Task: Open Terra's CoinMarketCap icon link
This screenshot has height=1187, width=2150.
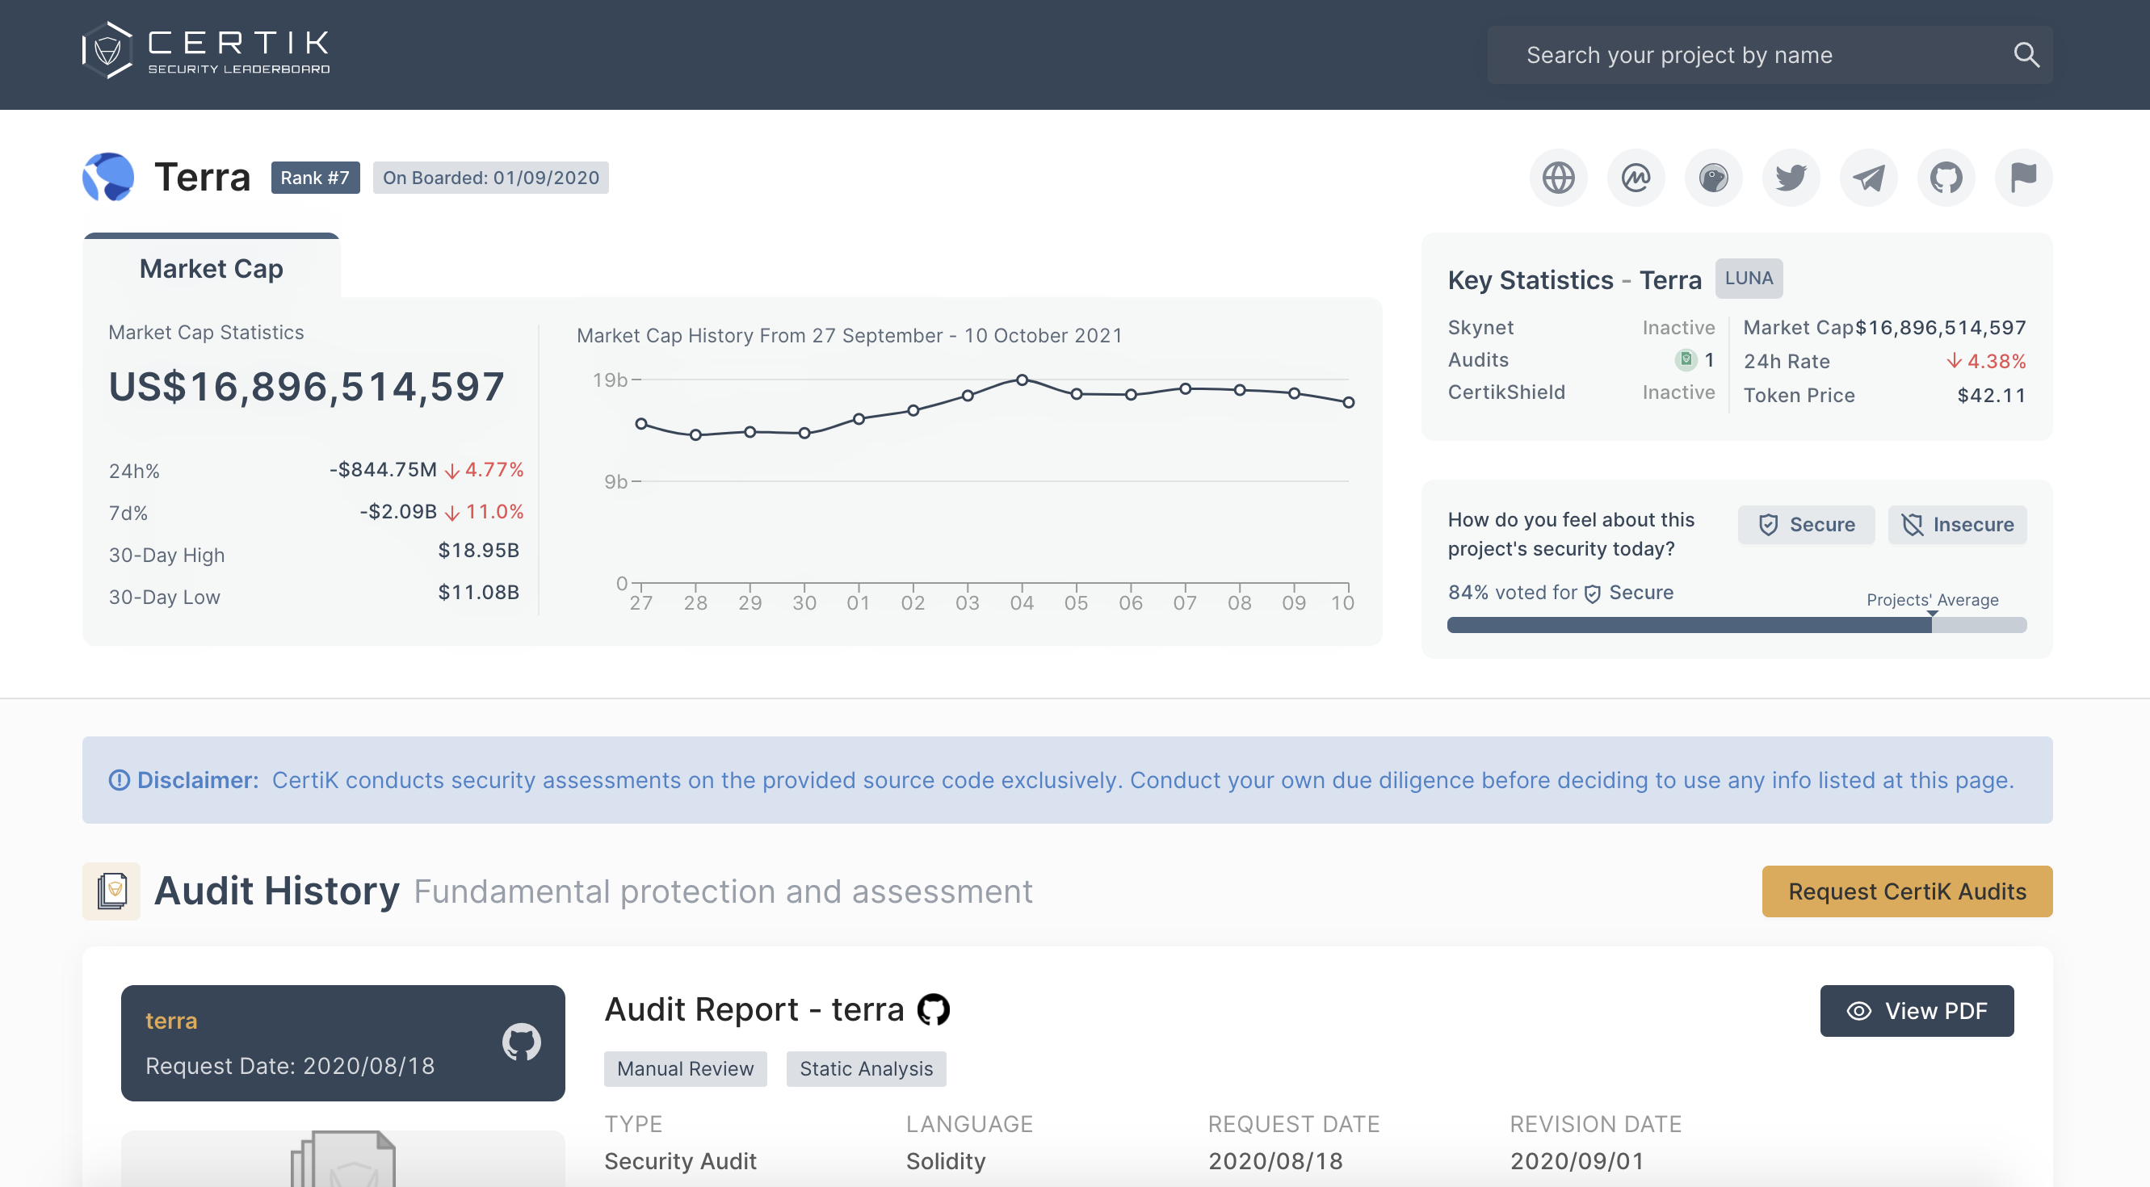Action: (1636, 178)
